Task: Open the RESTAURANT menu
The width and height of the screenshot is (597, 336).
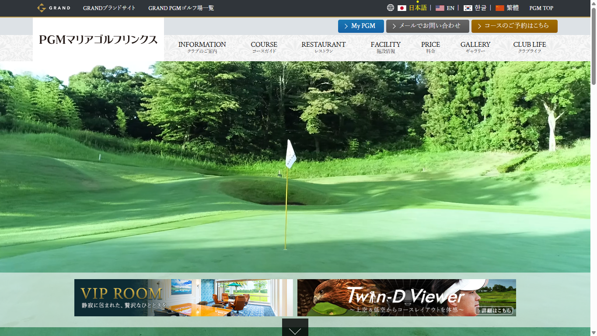Action: point(324,47)
